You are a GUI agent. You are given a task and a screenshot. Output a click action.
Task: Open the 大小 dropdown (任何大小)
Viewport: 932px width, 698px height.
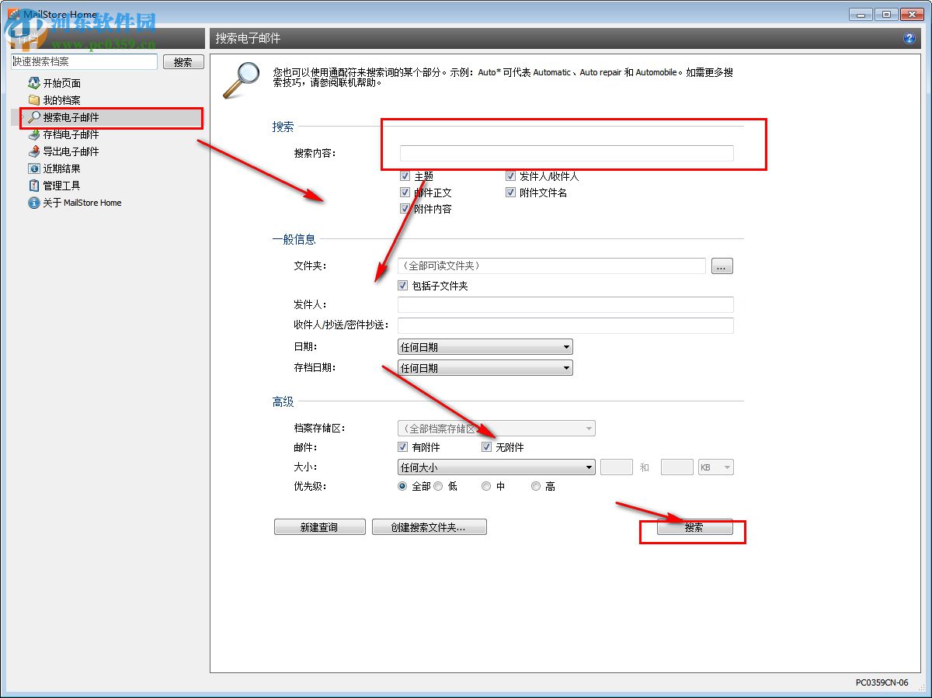point(496,467)
